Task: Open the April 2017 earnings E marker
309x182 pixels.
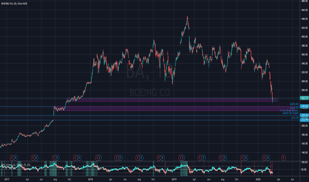Action: (33, 158)
